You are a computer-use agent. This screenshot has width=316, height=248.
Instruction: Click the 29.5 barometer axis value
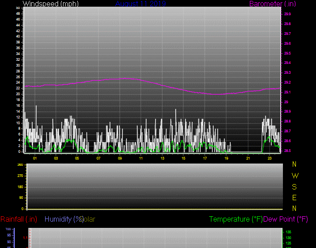[287, 53]
